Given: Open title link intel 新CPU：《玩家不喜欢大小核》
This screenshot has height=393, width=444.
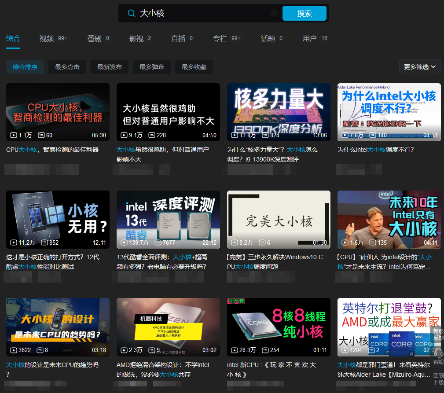Looking at the screenshot, I should point(272,370).
